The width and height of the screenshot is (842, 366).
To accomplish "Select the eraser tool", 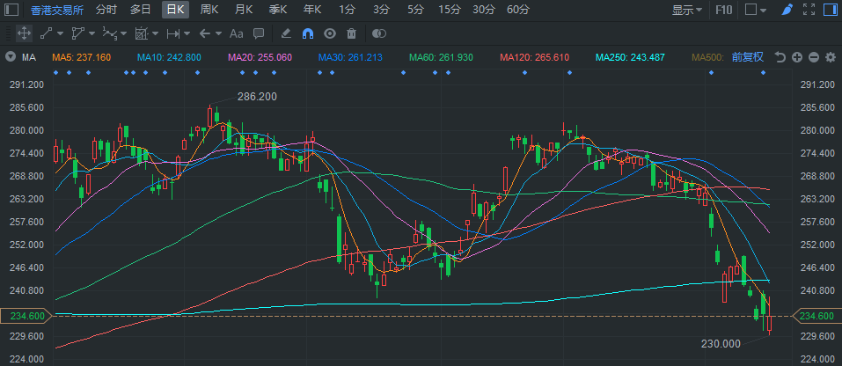I will [285, 33].
